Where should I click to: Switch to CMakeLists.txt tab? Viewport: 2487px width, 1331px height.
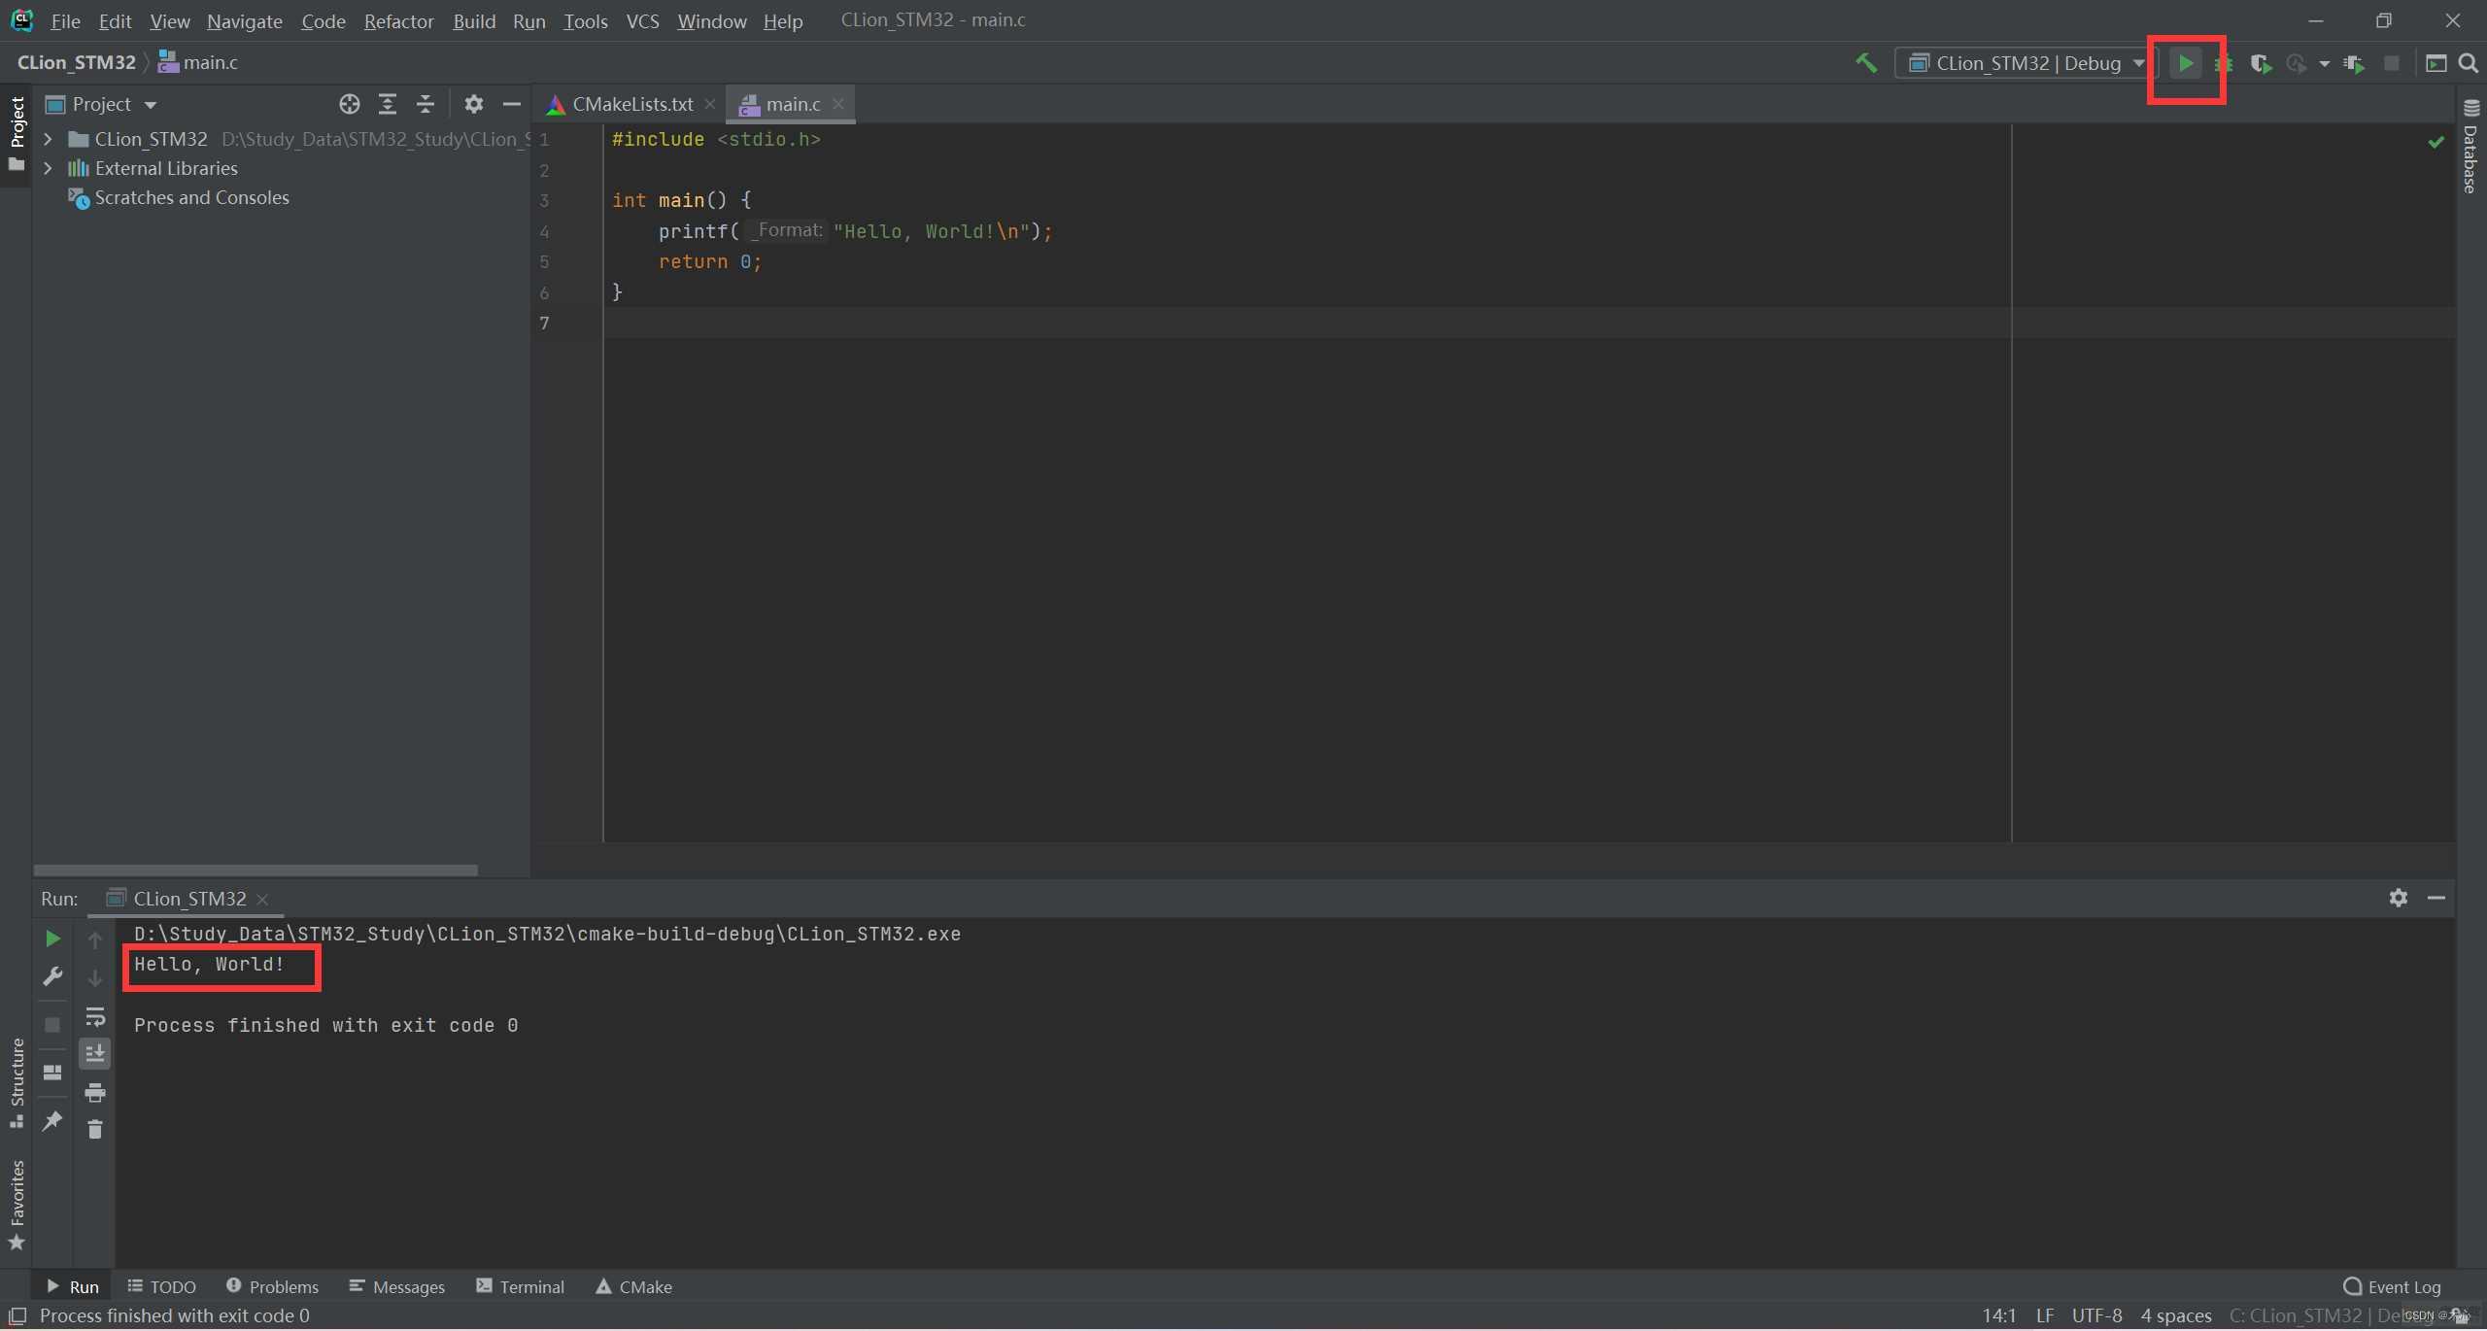click(x=630, y=104)
